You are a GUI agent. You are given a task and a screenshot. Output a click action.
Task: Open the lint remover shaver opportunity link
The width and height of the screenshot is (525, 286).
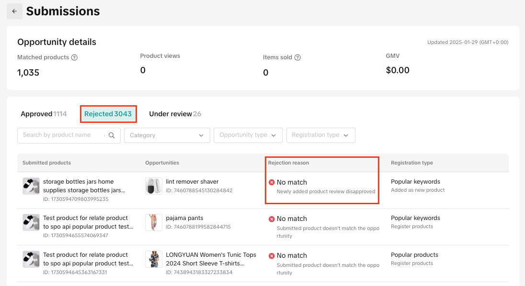pos(192,182)
